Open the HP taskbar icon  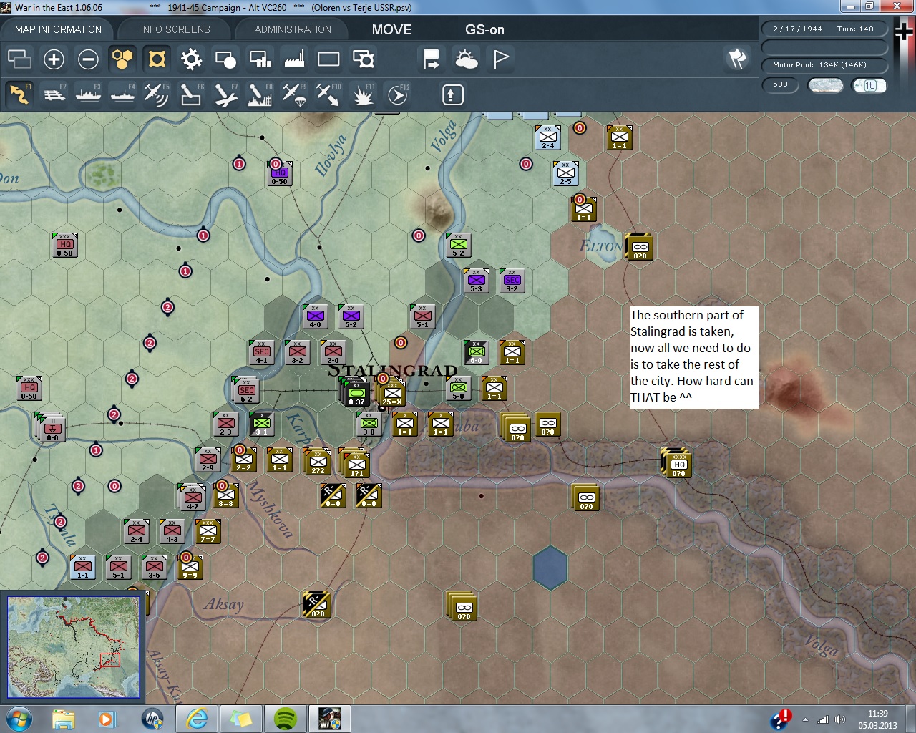(152, 719)
